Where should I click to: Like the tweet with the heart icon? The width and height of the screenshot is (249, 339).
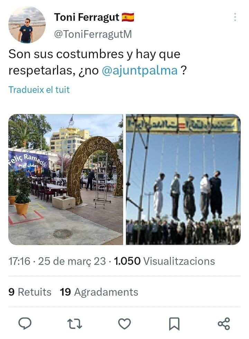[x=124, y=324]
